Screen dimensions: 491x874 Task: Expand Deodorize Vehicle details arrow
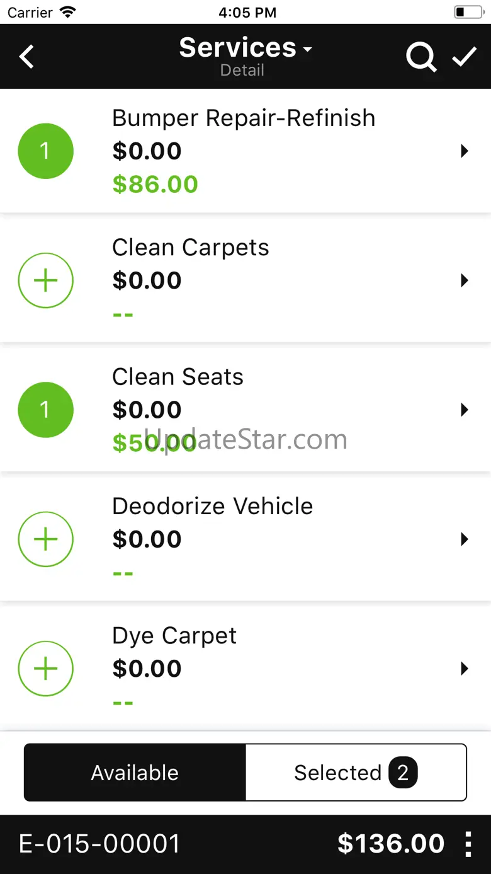coord(465,539)
